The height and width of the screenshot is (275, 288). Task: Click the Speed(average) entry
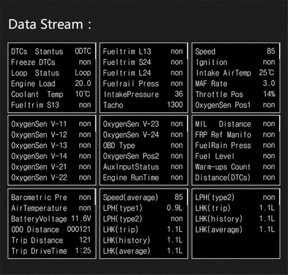click(x=143, y=197)
